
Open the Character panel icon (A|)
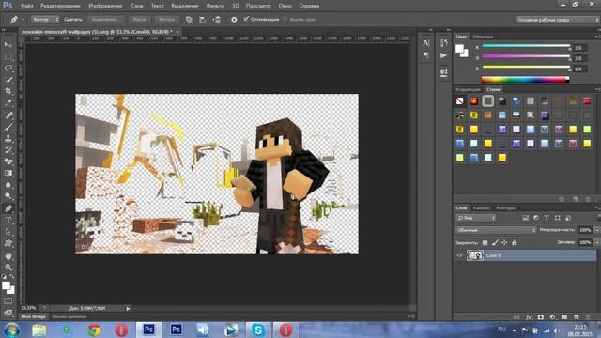[425, 43]
